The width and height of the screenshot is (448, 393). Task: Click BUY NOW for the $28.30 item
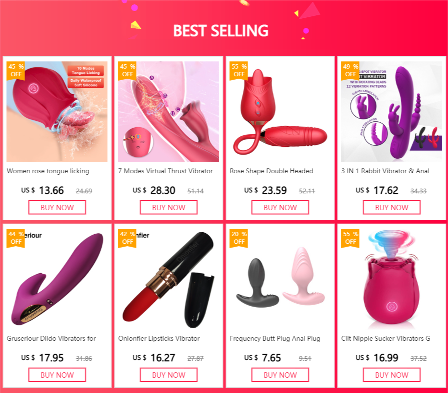169,207
